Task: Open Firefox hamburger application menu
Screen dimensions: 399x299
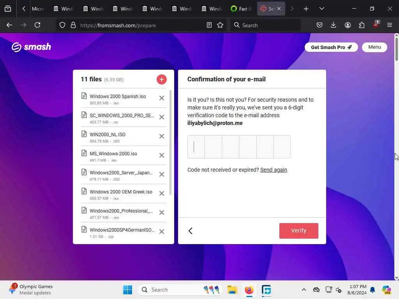Action: tap(390, 25)
